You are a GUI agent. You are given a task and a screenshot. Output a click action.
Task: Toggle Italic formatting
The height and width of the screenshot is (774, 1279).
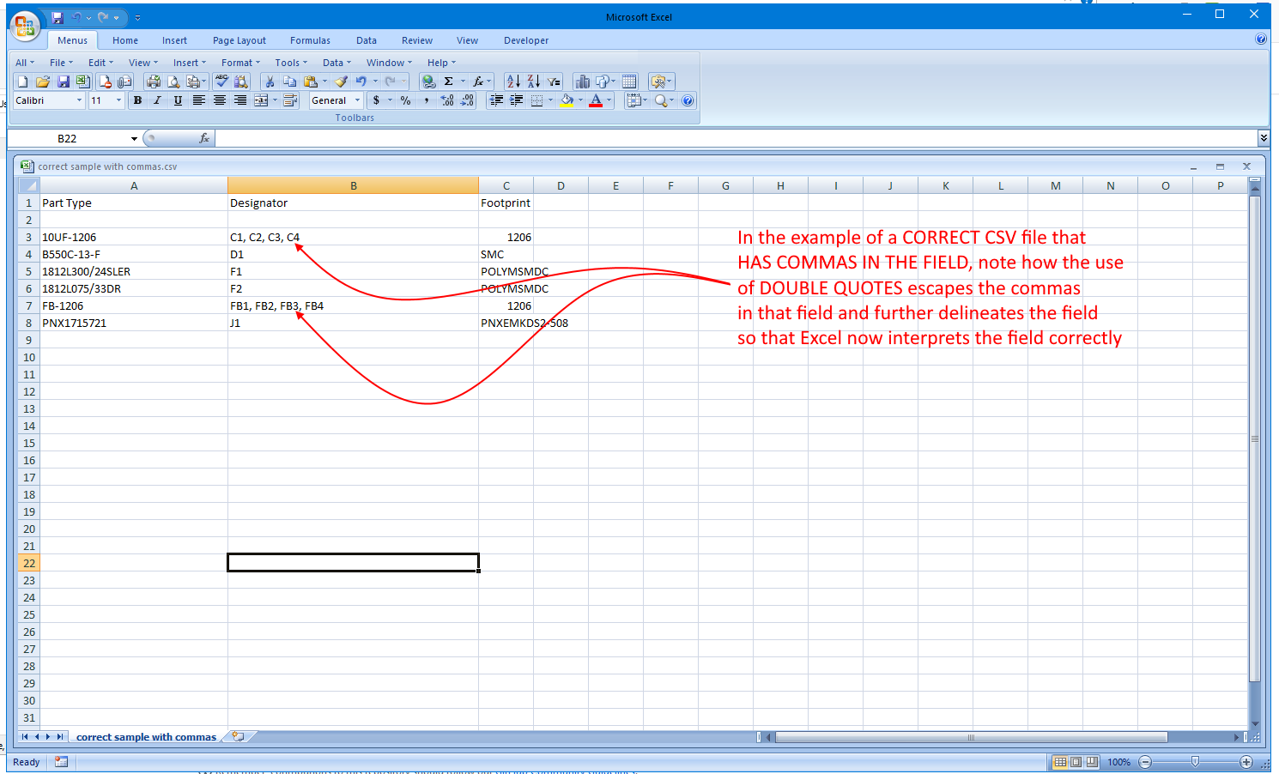click(157, 100)
